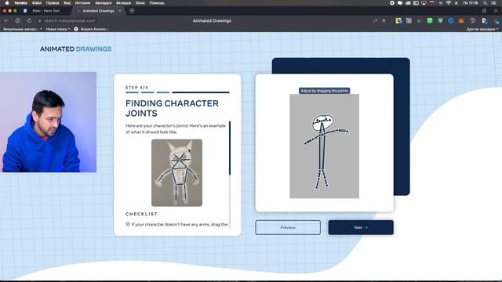Click the input language flag icon

[432, 3]
